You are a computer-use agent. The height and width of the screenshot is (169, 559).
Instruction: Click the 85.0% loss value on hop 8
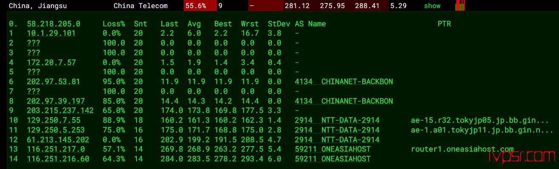pyautogui.click(x=114, y=101)
